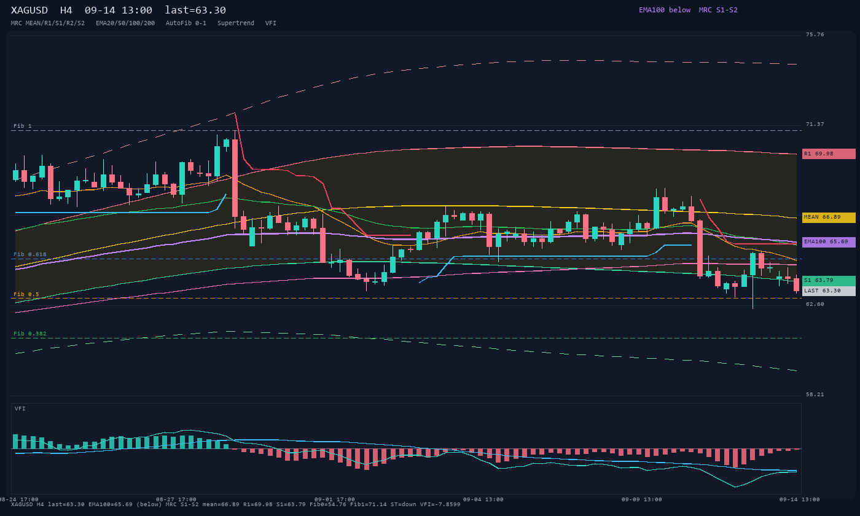Click the "09-01 17:00" time axis label
Image resolution: width=860 pixels, height=516 pixels.
pyautogui.click(x=335, y=499)
